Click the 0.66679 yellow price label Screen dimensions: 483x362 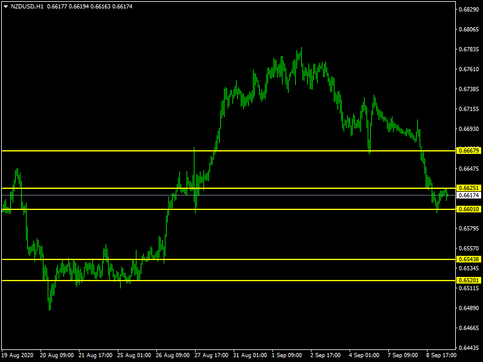pos(469,151)
